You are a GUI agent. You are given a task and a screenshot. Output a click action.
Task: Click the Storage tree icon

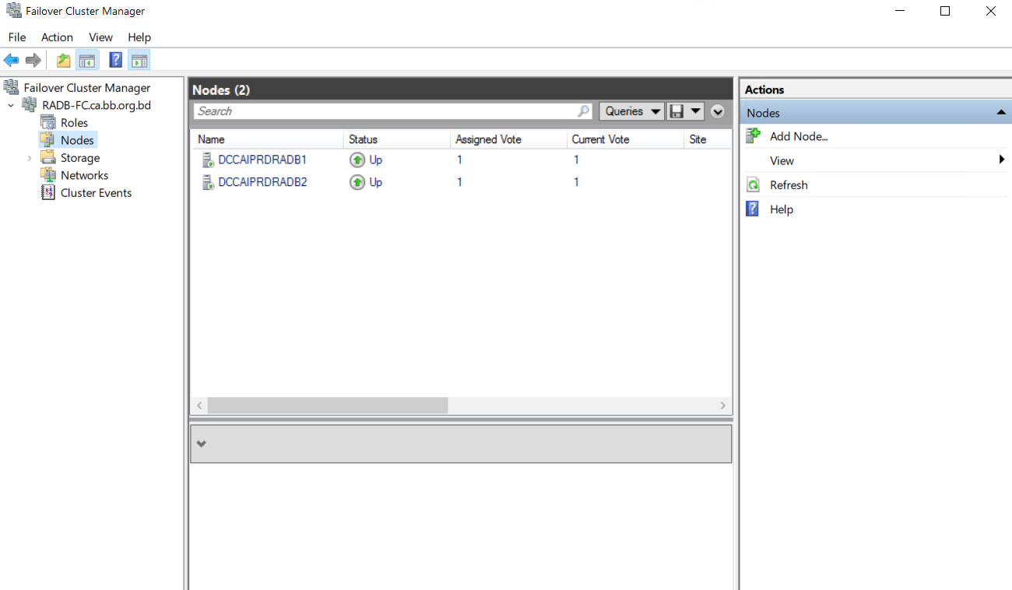click(x=48, y=157)
